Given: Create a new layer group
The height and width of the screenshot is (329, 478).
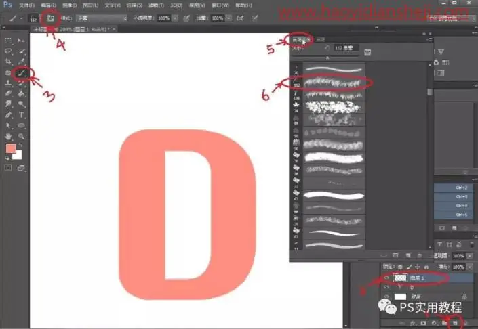Looking at the screenshot, I should 445,323.
